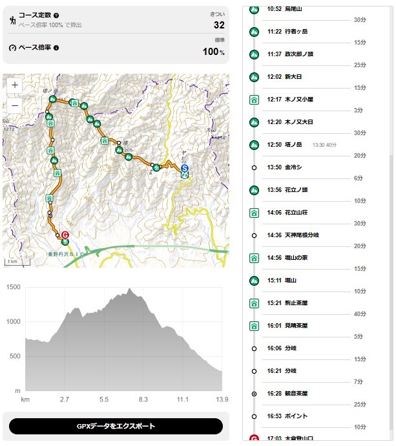The height and width of the screenshot is (446, 396).
Task: Click the mountain icon for 塔ノ岳
Action: 254,144
